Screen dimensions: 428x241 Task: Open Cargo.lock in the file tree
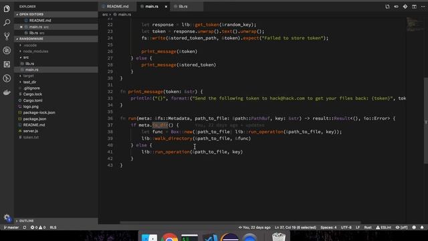pyautogui.click(x=56, y=94)
